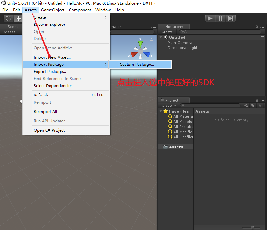Select the Move tool in toolbar
This screenshot has width=267, height=230.
tap(18, 18)
